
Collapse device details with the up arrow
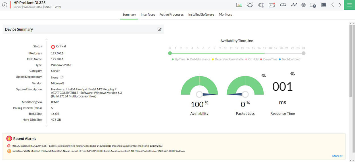click(47, 39)
